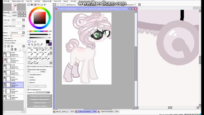The width and height of the screenshot is (204, 115).
Task: Pick the purple background color swatch
Action: tap(50, 44)
